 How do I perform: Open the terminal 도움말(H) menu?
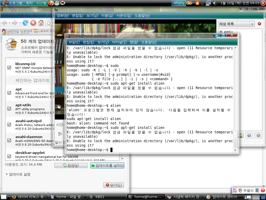(149, 42)
